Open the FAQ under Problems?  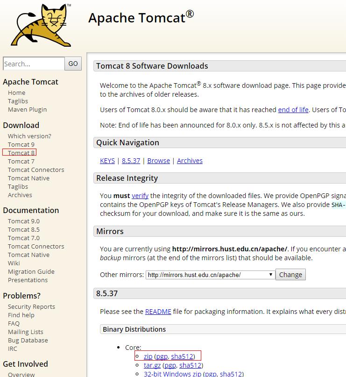tap(14, 323)
